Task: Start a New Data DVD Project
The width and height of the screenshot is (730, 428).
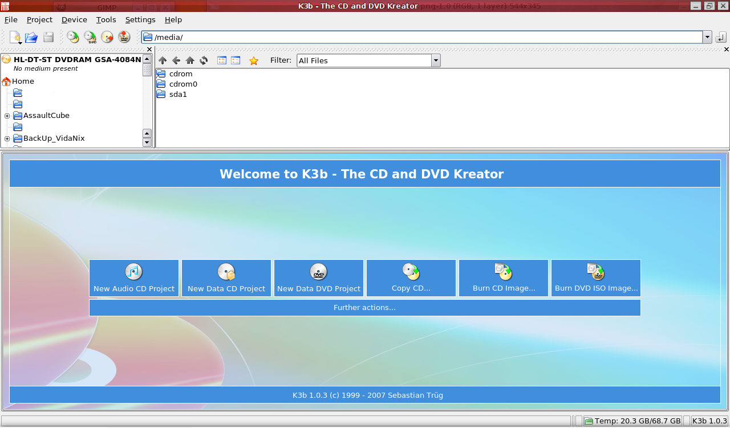Action: tap(319, 278)
